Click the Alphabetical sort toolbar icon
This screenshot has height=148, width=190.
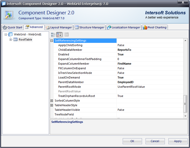click(x=59, y=35)
